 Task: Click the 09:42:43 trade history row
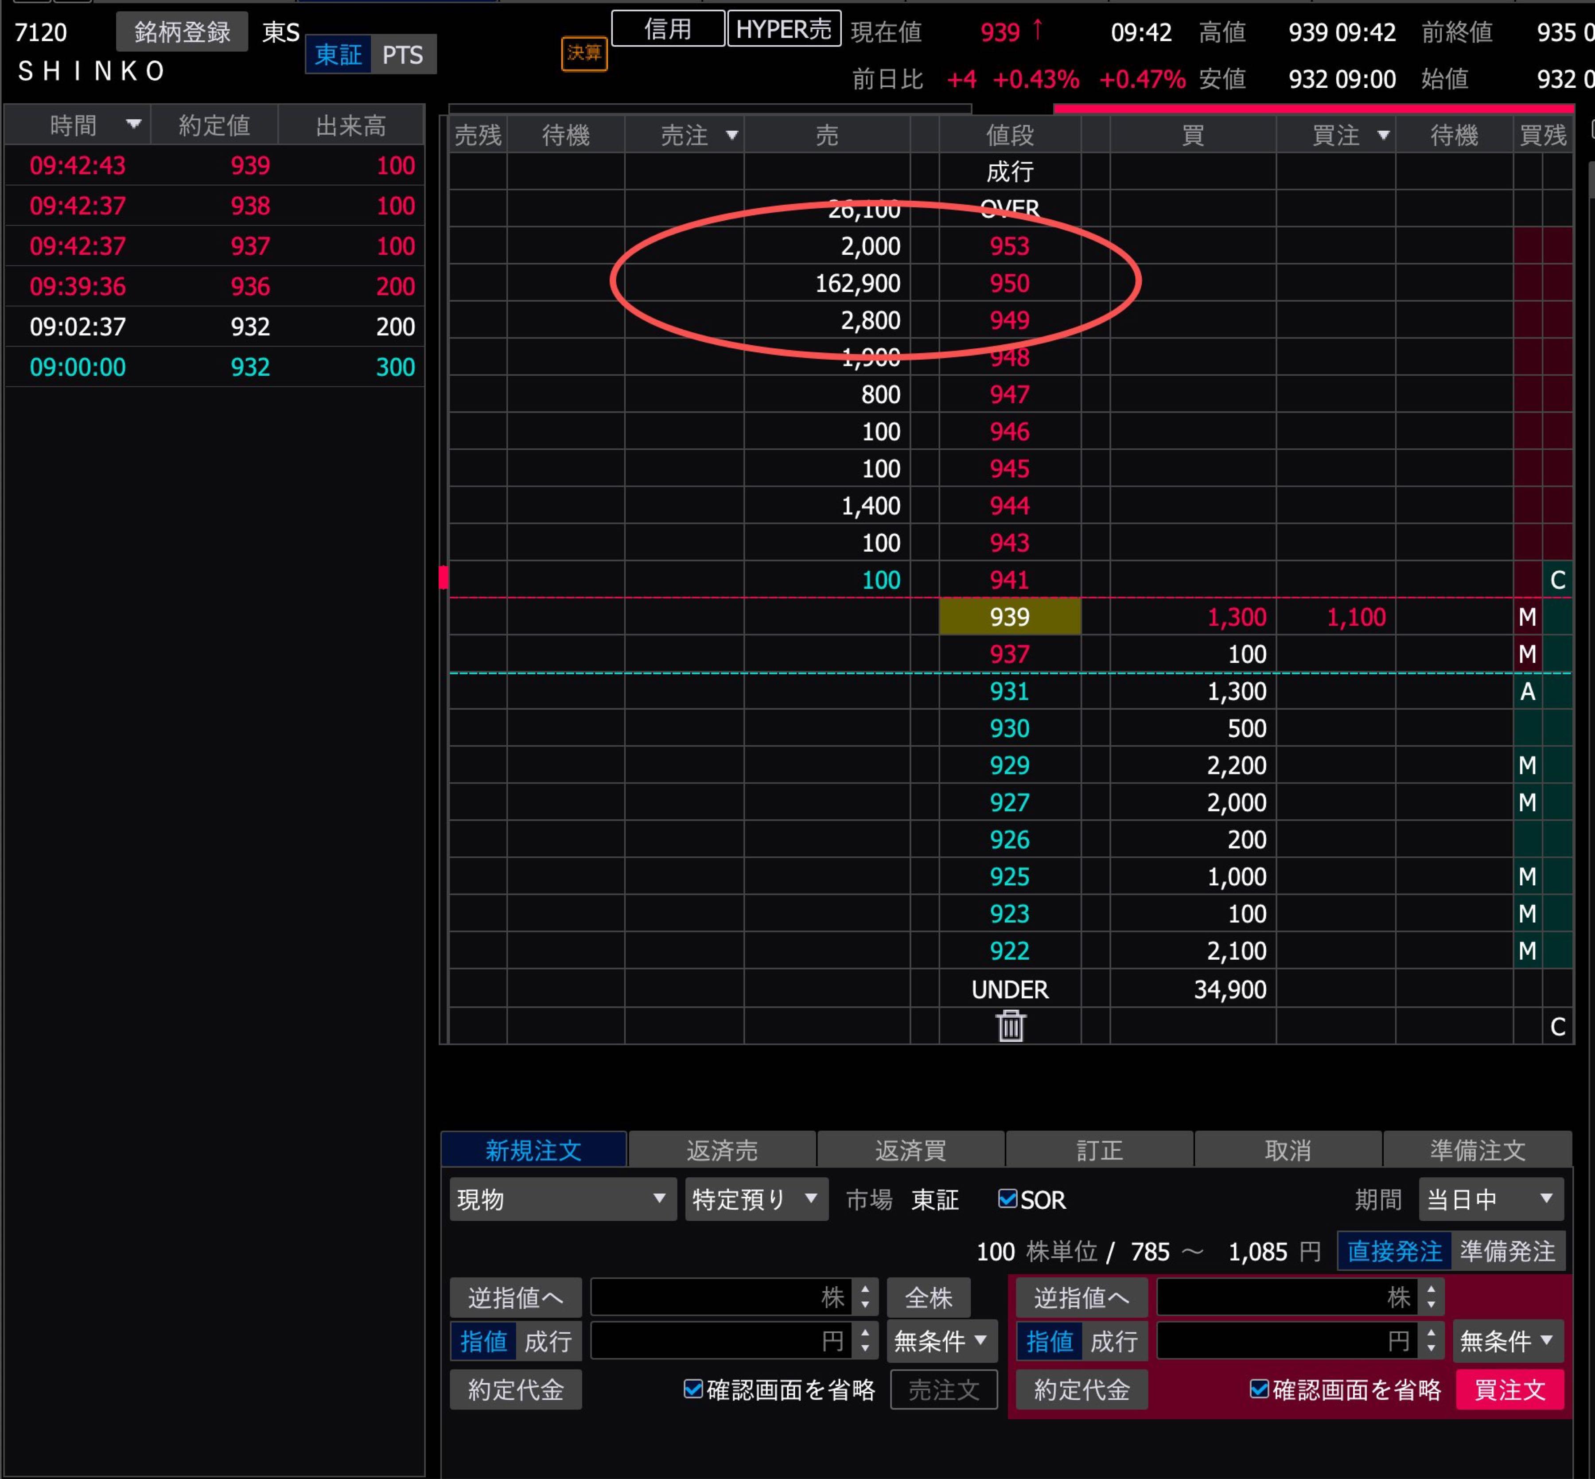coord(214,166)
